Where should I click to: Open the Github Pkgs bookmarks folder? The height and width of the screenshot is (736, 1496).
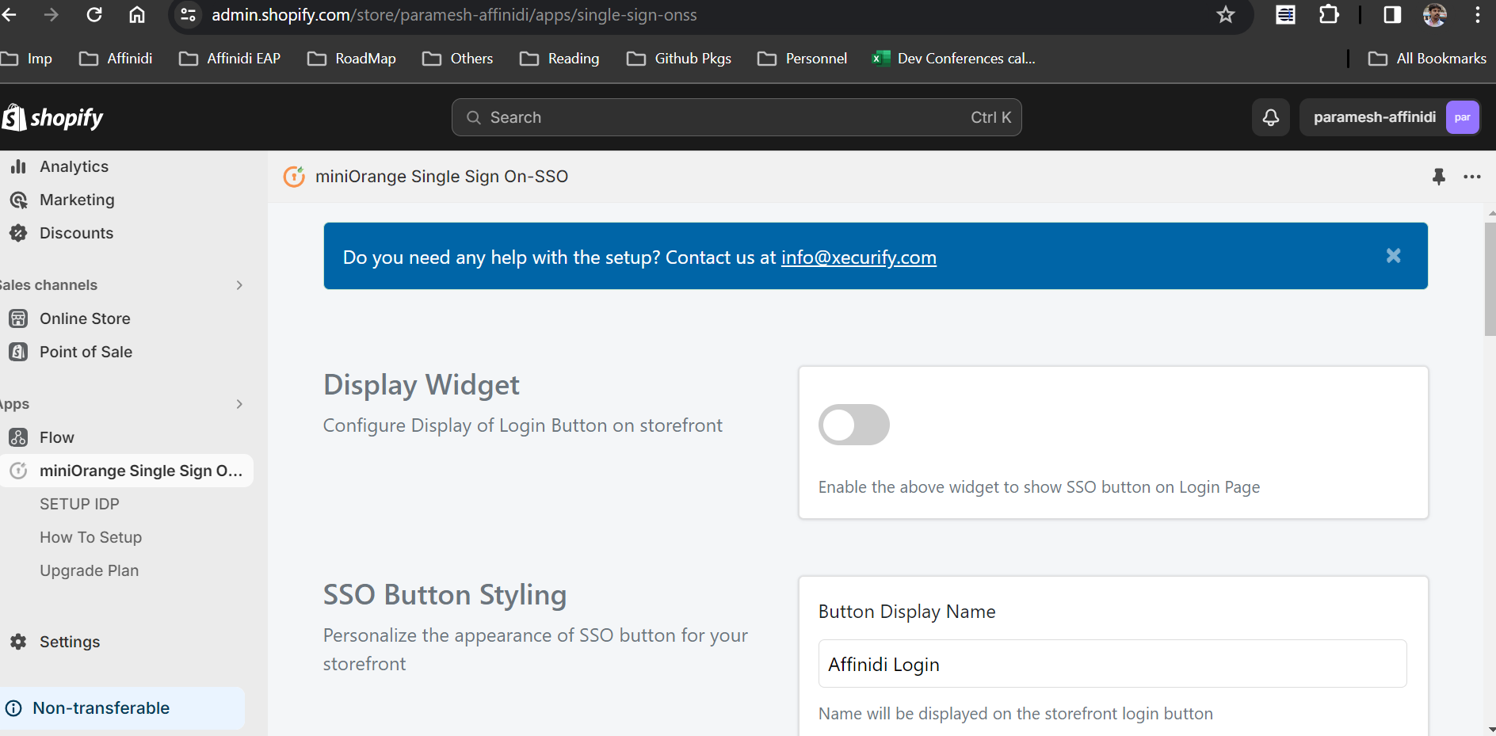[x=678, y=59]
